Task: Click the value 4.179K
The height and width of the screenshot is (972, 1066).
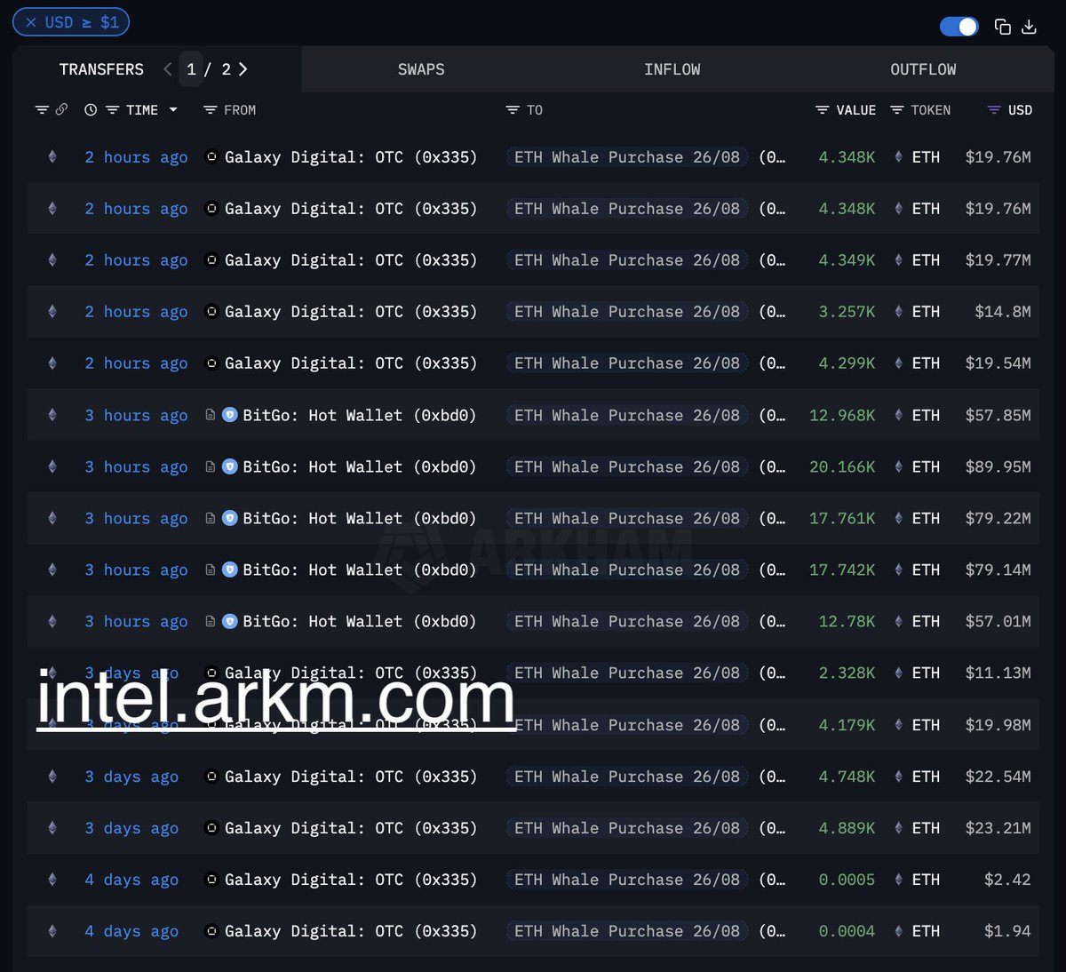Action: point(847,725)
